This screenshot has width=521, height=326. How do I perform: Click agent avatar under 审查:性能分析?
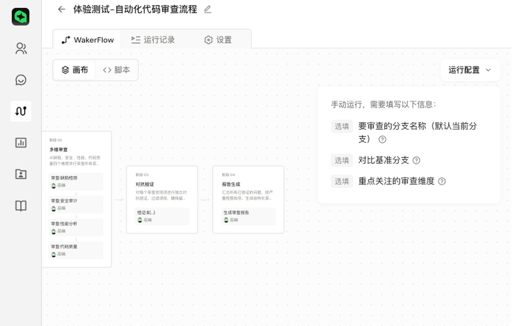(x=54, y=231)
